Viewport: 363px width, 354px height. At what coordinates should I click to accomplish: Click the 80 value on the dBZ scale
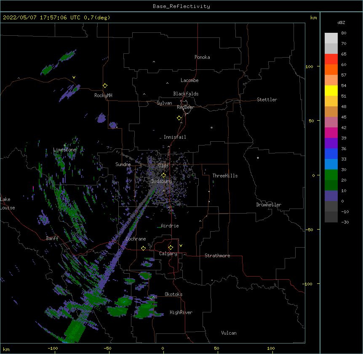pyautogui.click(x=344, y=33)
